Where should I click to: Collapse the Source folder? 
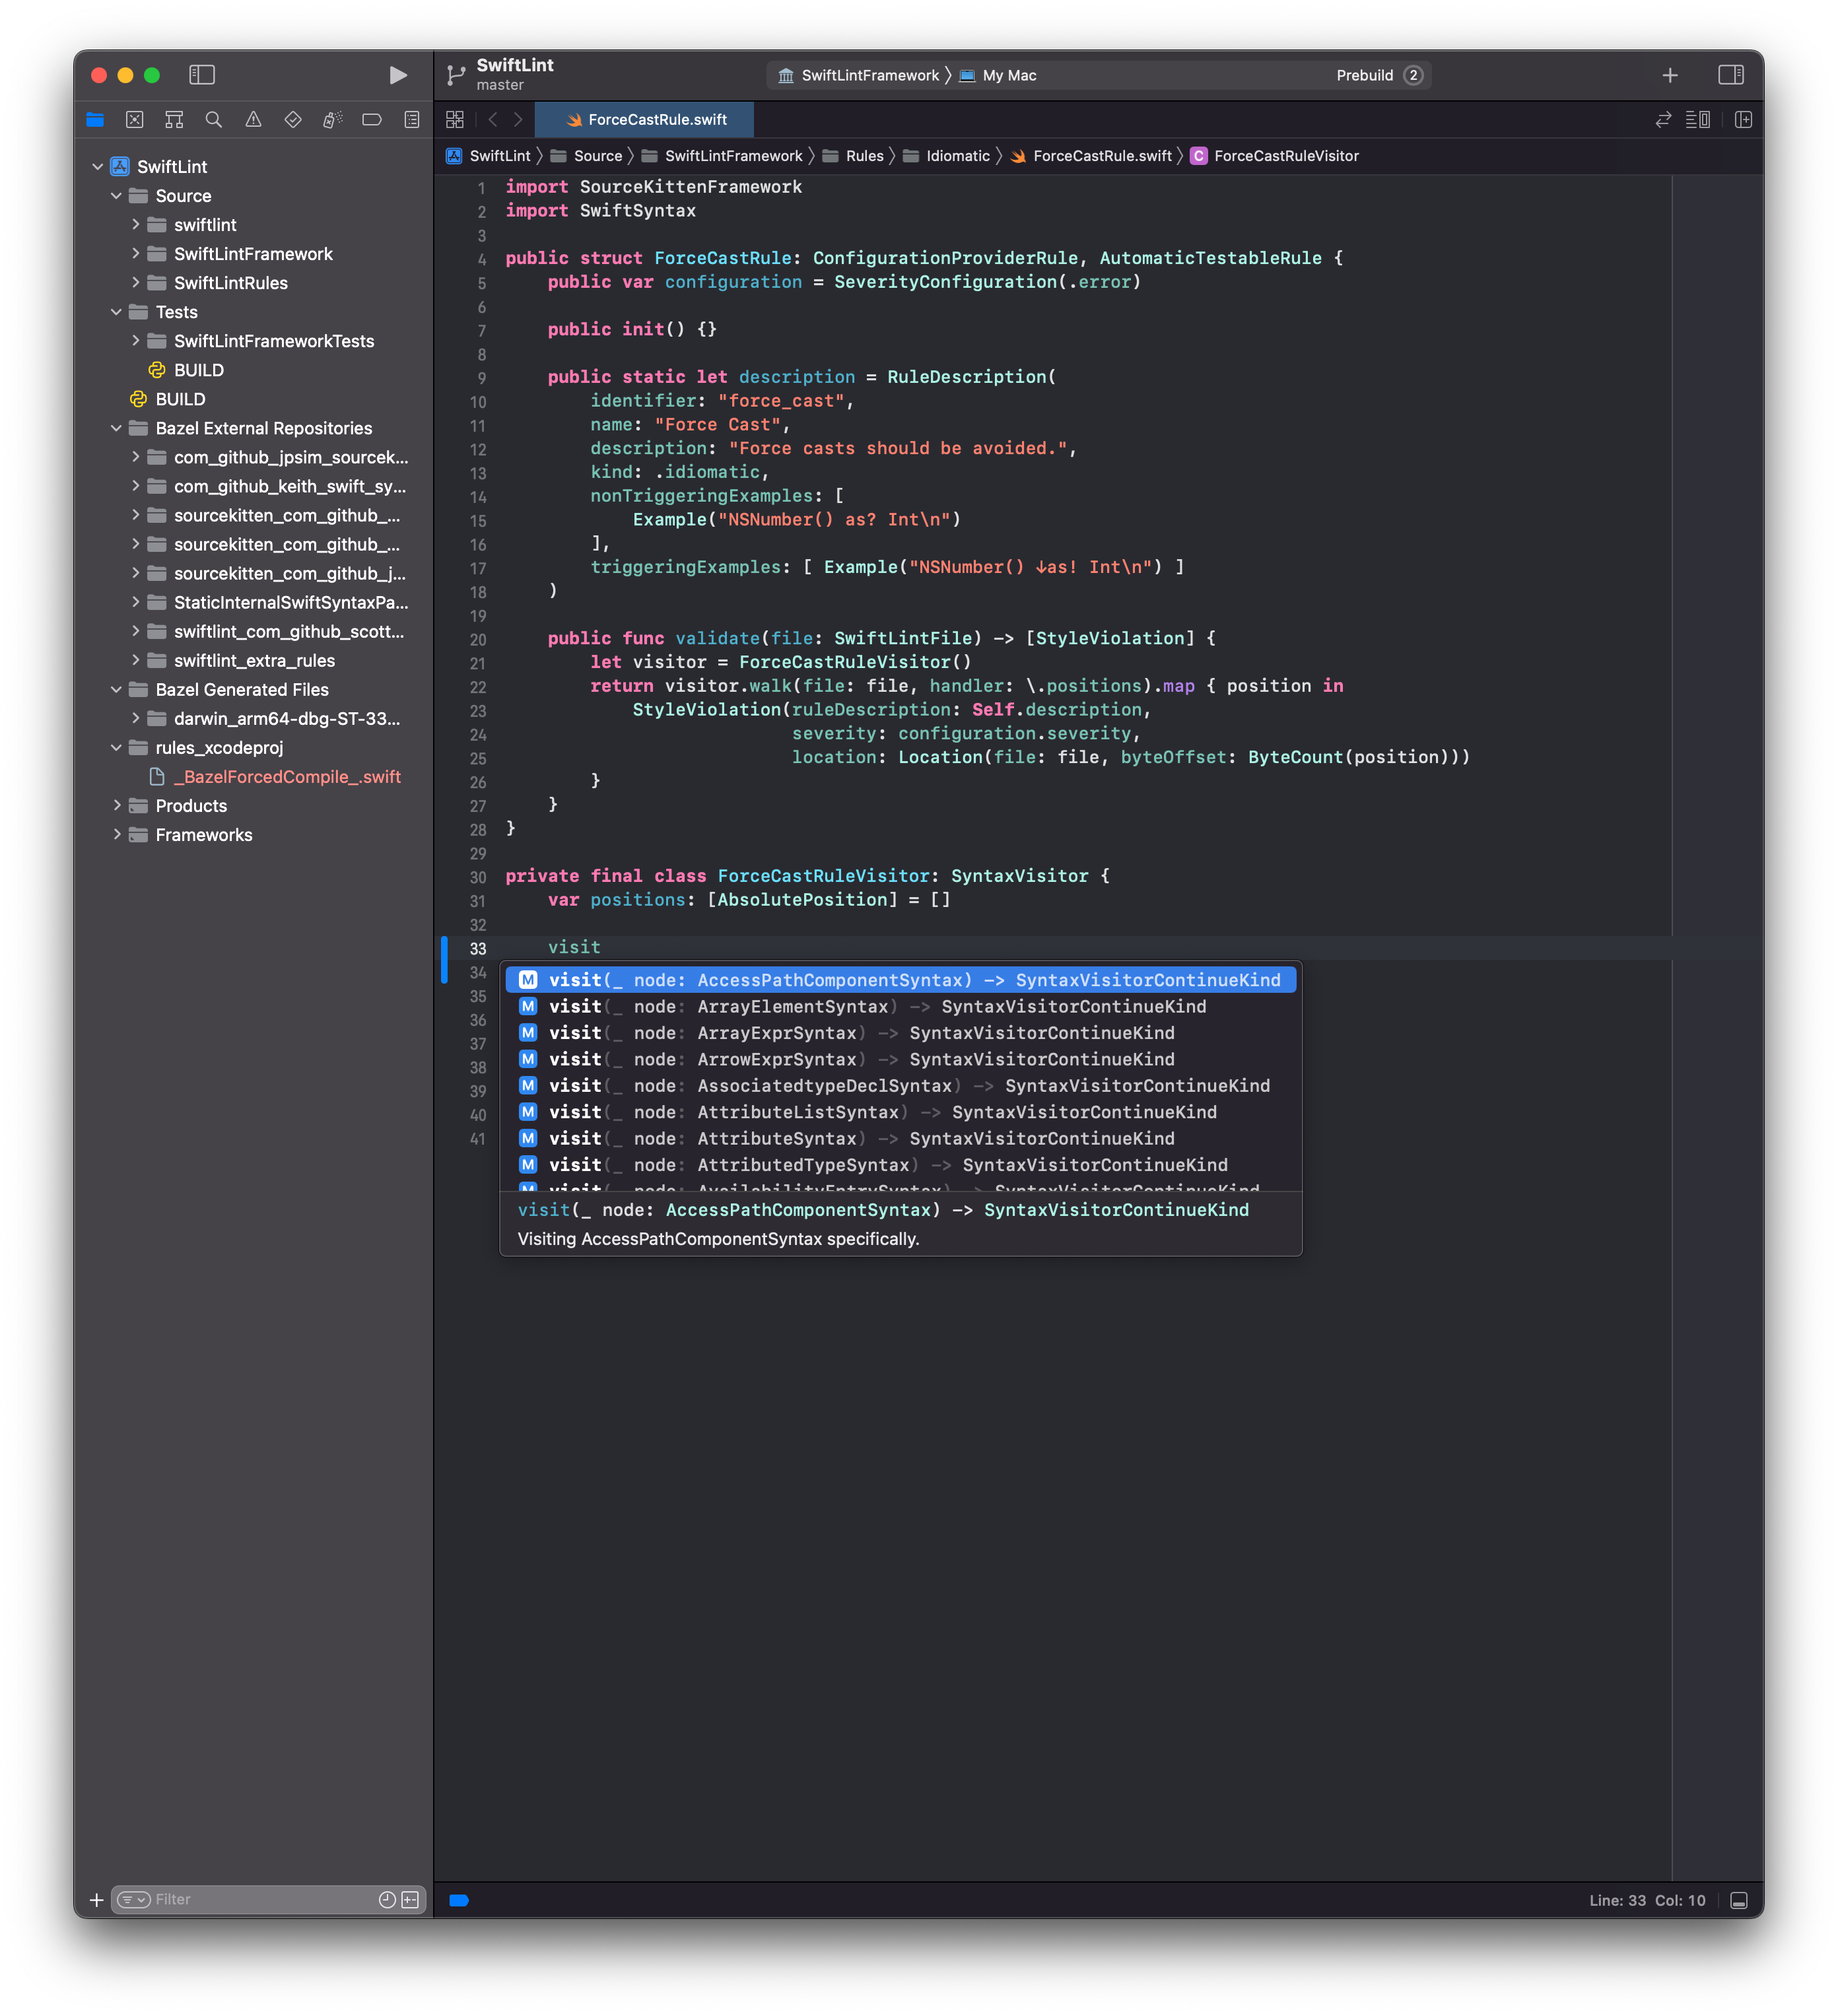[116, 196]
